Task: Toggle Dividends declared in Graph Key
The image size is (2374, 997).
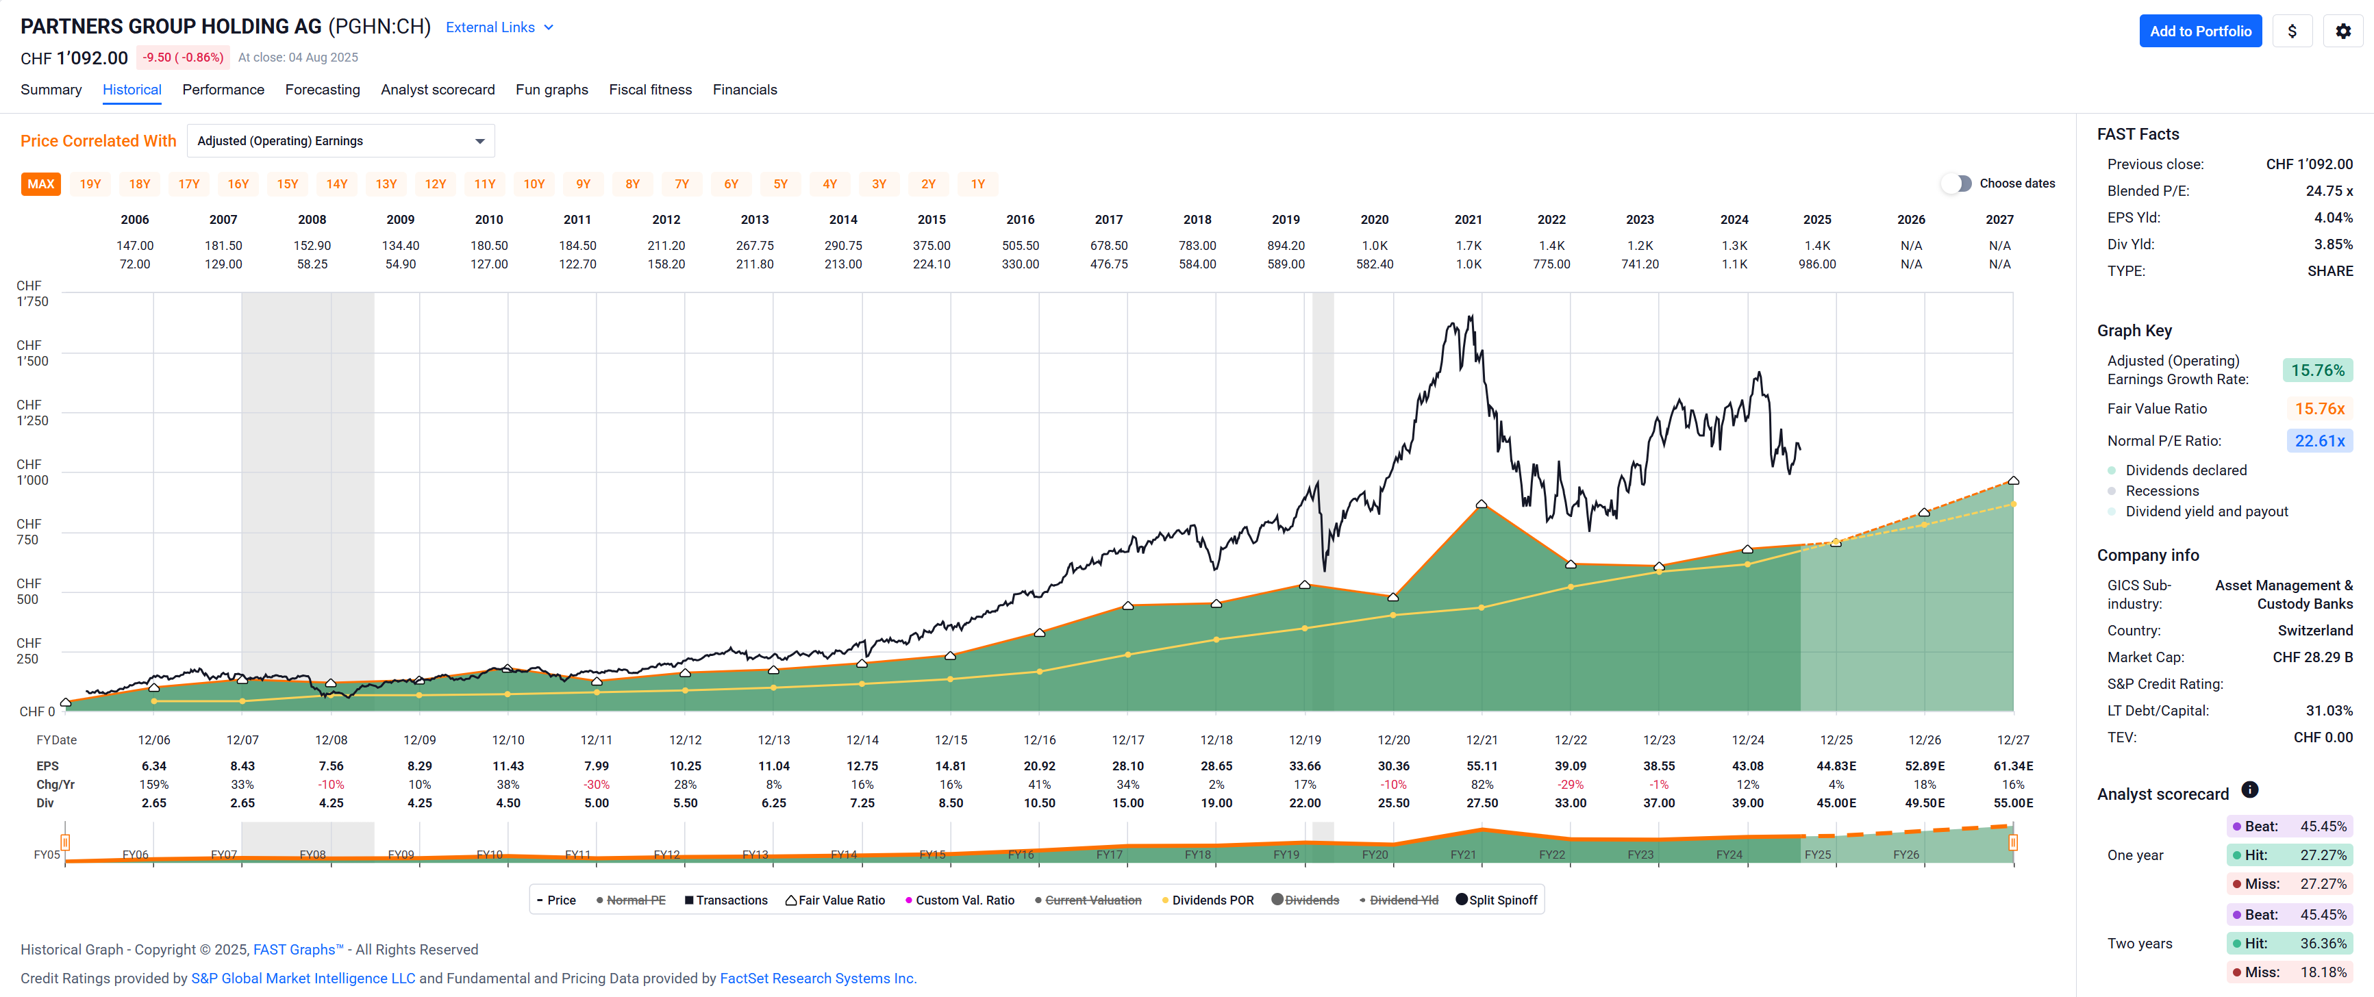Action: tap(2177, 470)
